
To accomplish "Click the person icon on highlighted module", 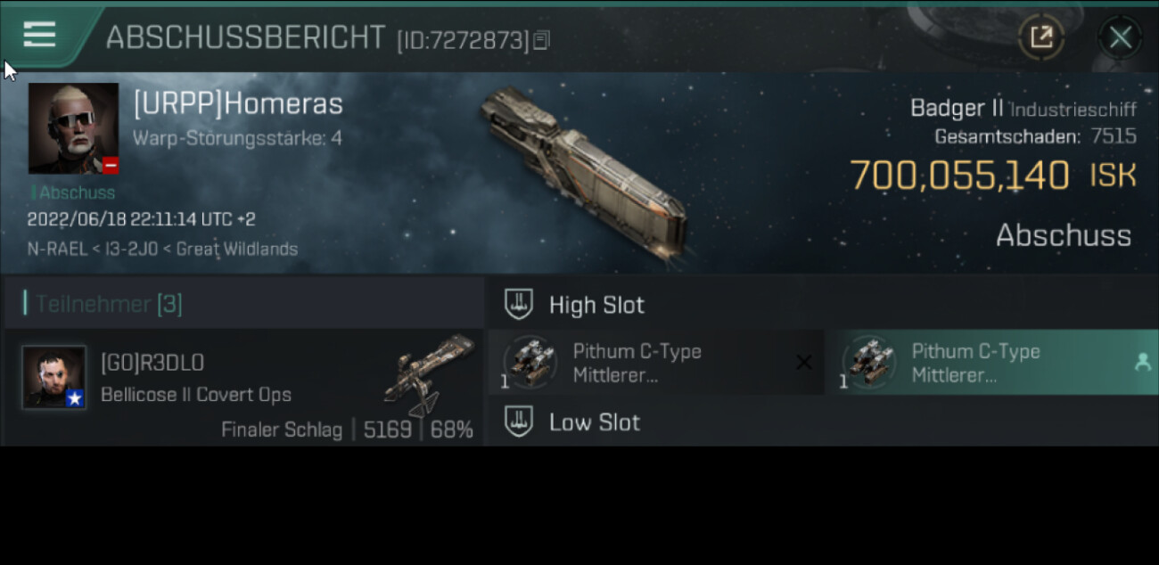I will [1142, 362].
